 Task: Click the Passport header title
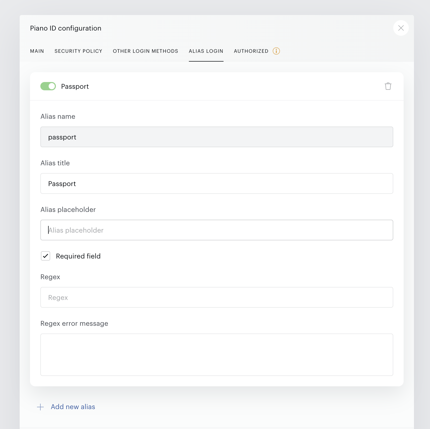(75, 86)
